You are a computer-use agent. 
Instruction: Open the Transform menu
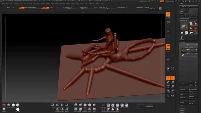click(91, 3)
